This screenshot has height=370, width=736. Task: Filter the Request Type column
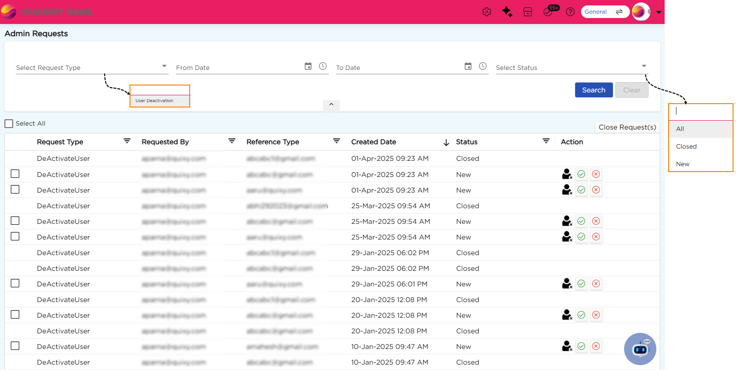pos(127,141)
